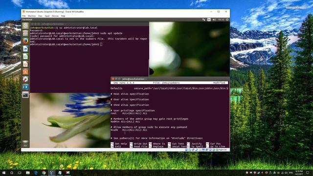Launch Visual Studio Code from launcher
Viewport: 313px width, 176px height.
[25, 87]
